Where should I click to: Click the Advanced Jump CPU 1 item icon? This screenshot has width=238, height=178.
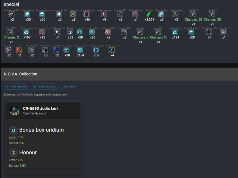[x=11, y=14]
